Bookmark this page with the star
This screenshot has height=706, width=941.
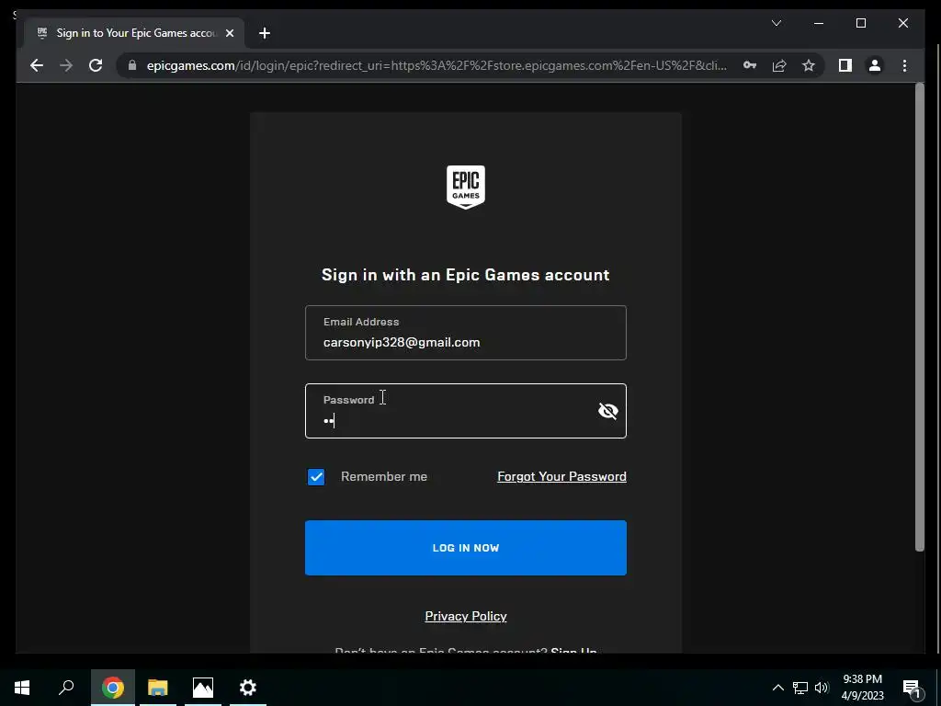[809, 65]
